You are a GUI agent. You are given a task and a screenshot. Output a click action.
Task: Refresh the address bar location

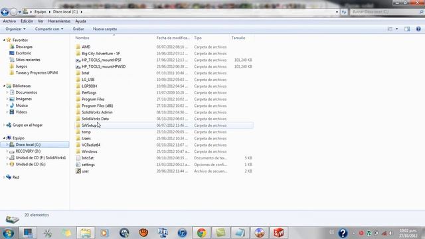coord(344,12)
